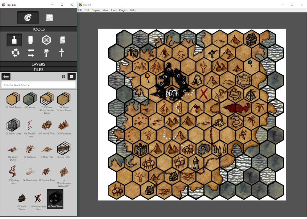Viewport: 307px width, 219px height.
Task: Collapse the TOOLS section header
Action: [x=38, y=29]
